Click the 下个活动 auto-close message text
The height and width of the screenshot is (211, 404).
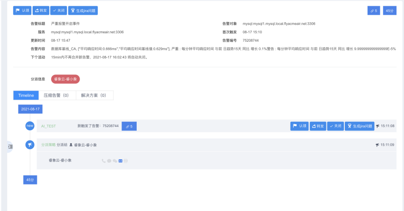click(x=99, y=57)
